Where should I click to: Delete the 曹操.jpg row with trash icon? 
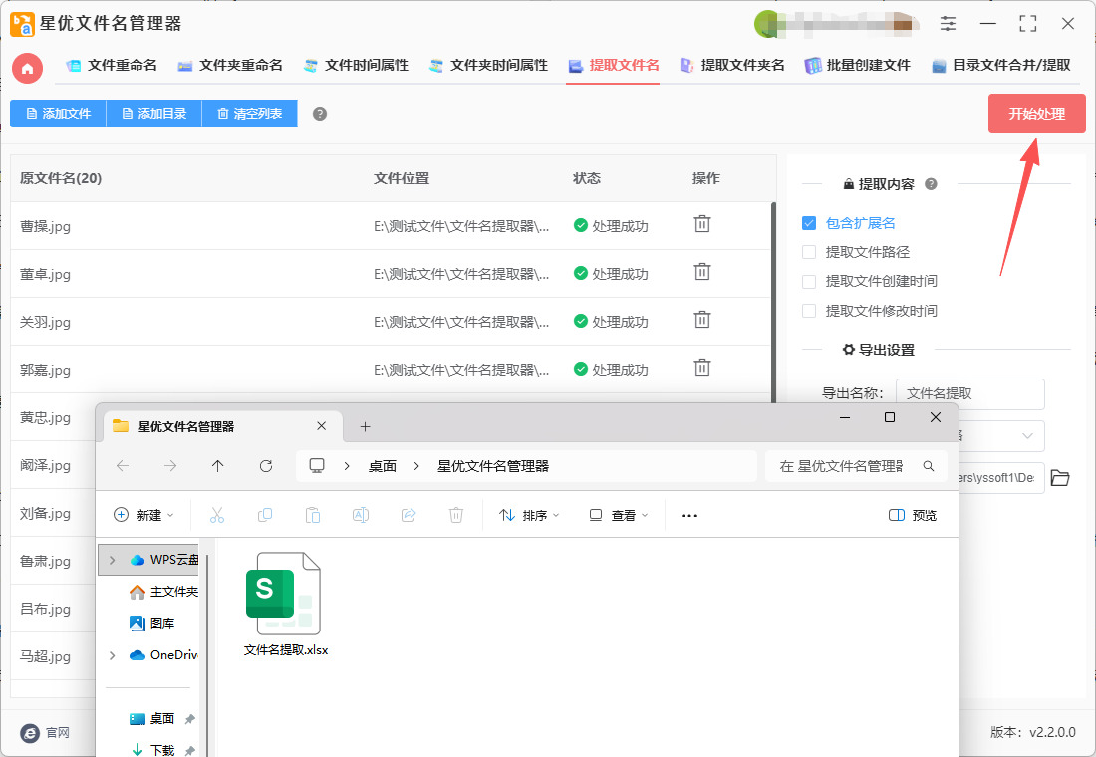point(702,224)
